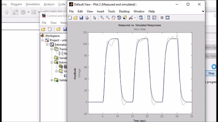Select the Variables tree item
218x122 pixels.
(63, 58)
